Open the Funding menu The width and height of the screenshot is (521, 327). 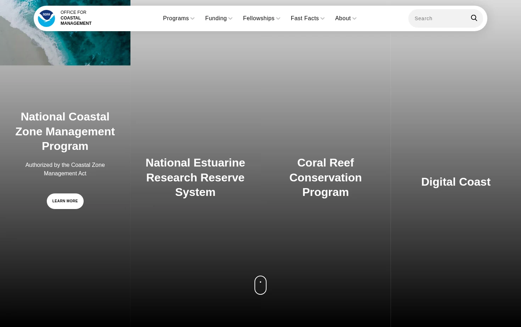[x=219, y=18]
